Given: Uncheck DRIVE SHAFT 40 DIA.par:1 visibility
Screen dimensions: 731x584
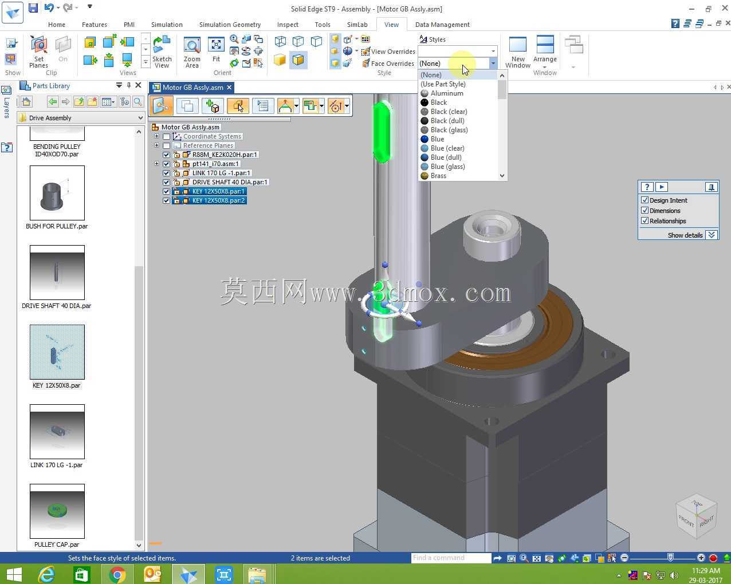Looking at the screenshot, I should pos(167,182).
